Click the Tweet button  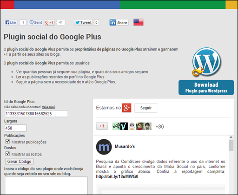(x=83, y=22)
